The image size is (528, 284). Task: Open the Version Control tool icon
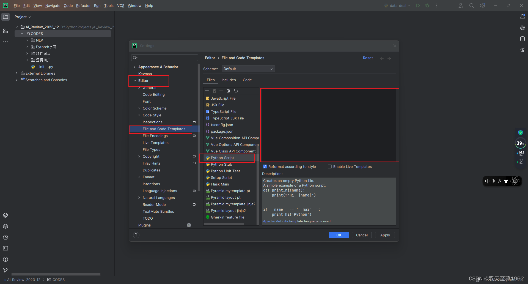(5, 270)
